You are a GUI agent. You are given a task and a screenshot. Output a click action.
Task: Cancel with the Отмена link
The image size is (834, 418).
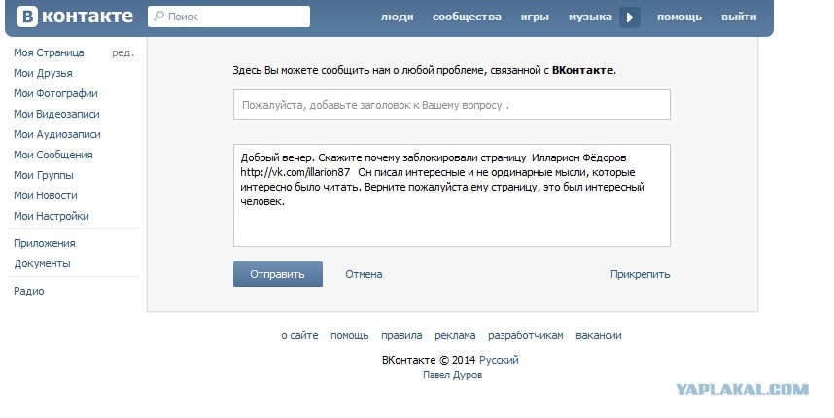point(364,274)
